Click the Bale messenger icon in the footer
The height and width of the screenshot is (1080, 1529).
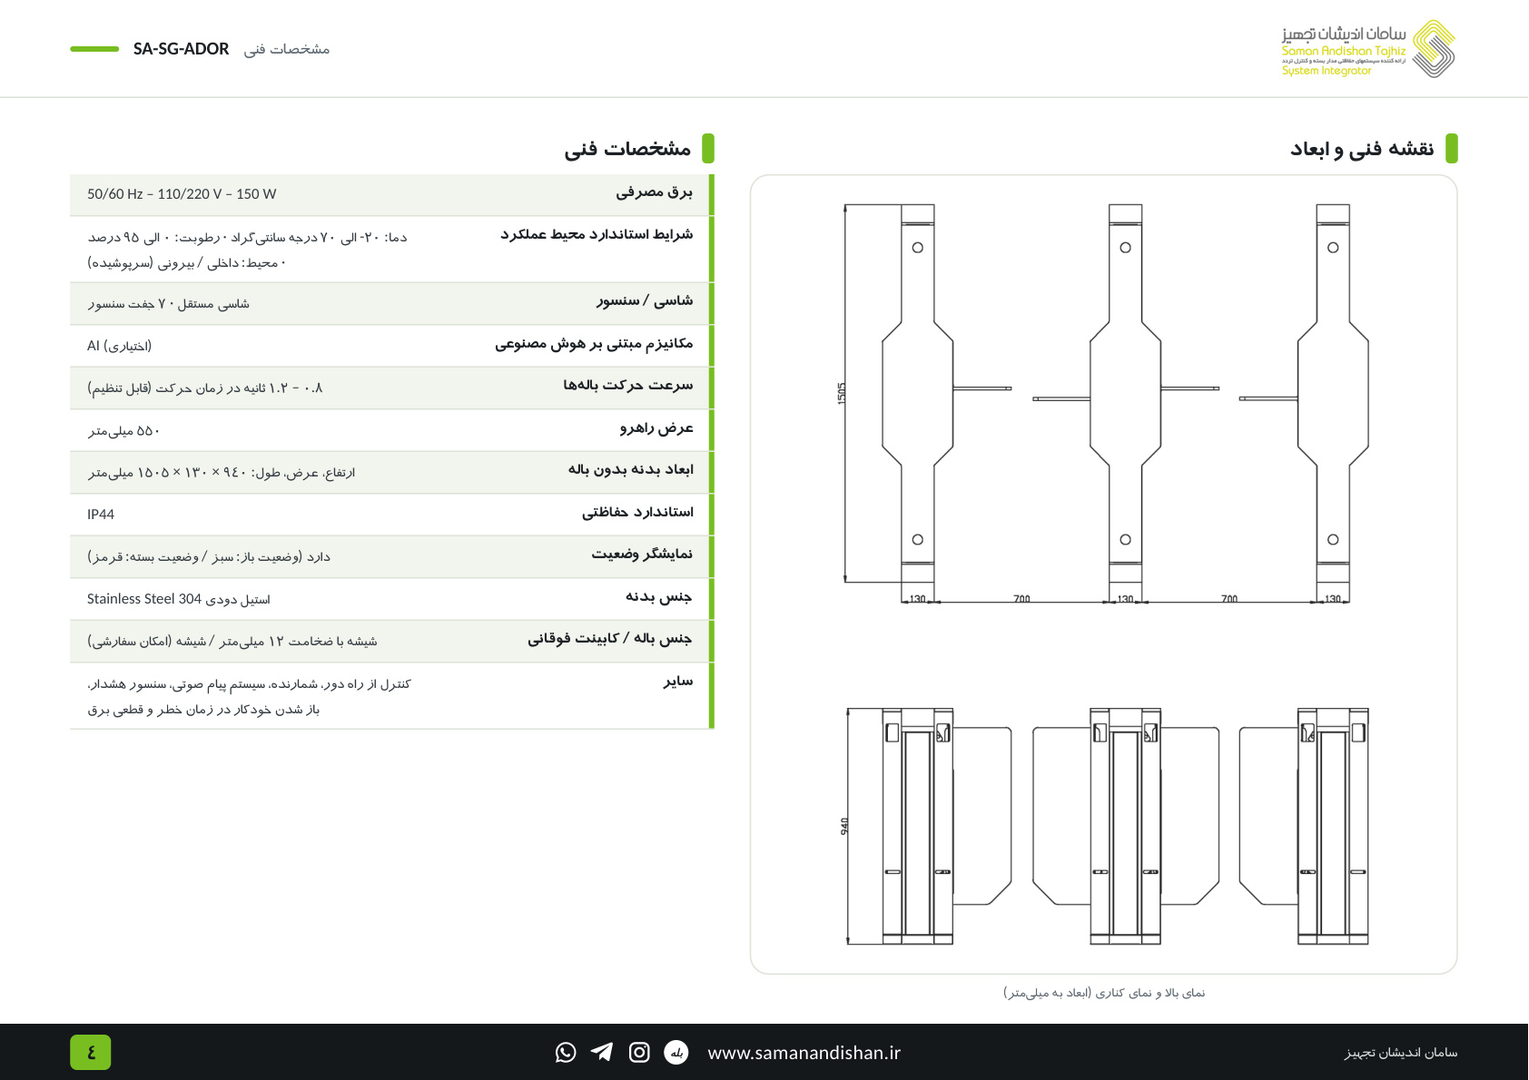(676, 1052)
